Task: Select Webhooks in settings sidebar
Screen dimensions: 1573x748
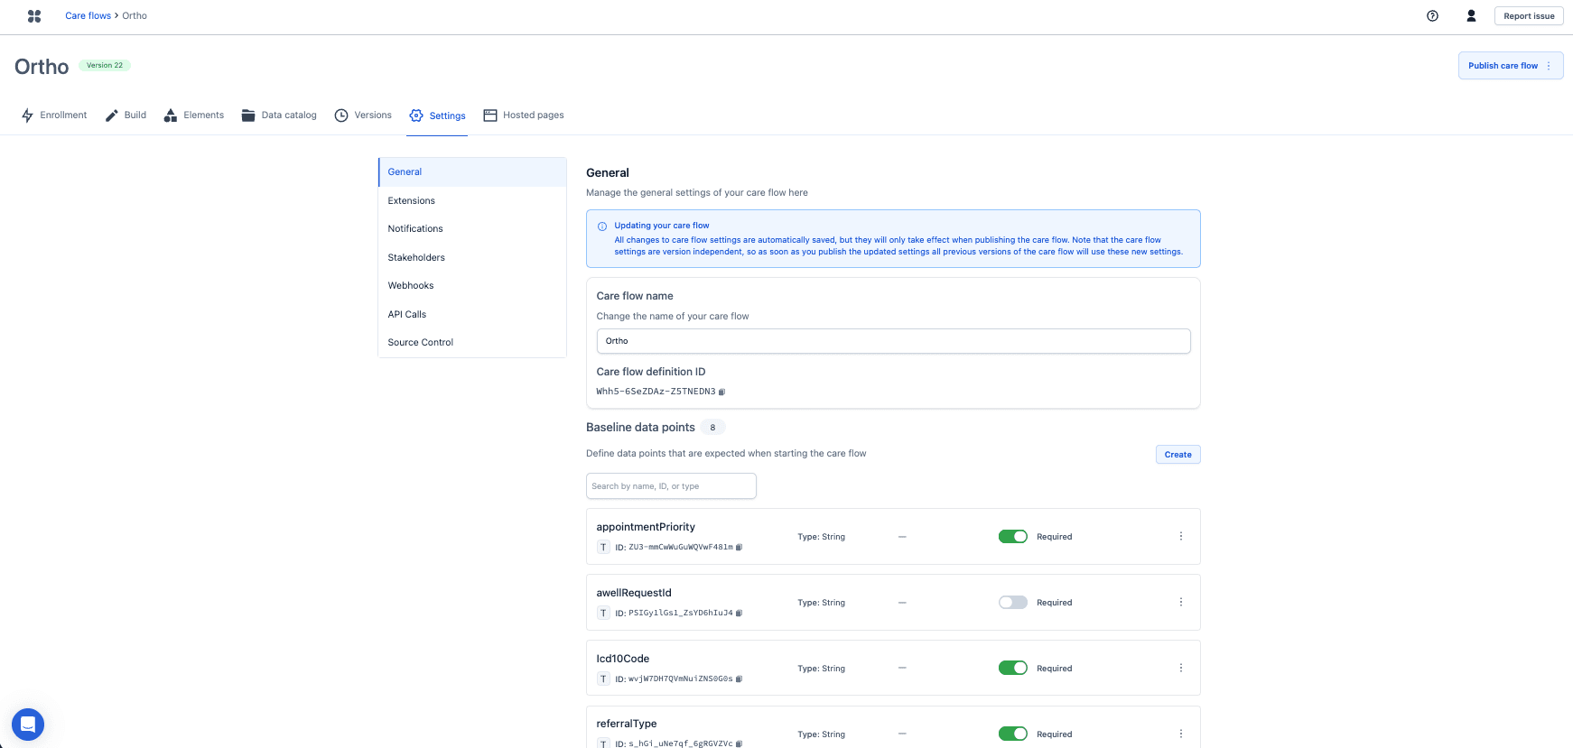Action: [x=472, y=286]
